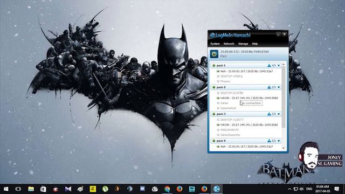Open the Help menu in Hamachi
This screenshot has width=345, height=194.
pos(255,44)
